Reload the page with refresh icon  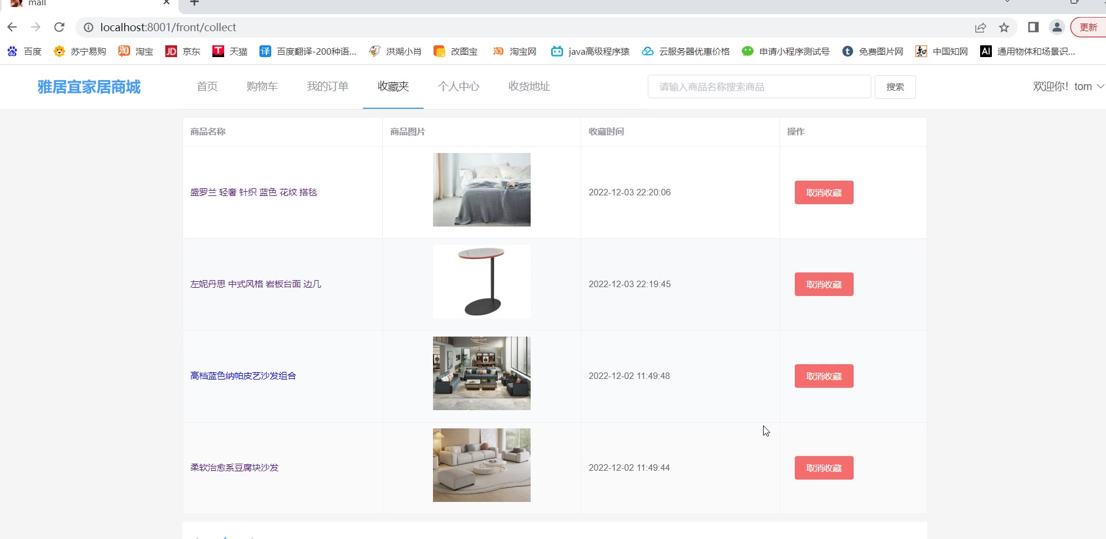59,27
